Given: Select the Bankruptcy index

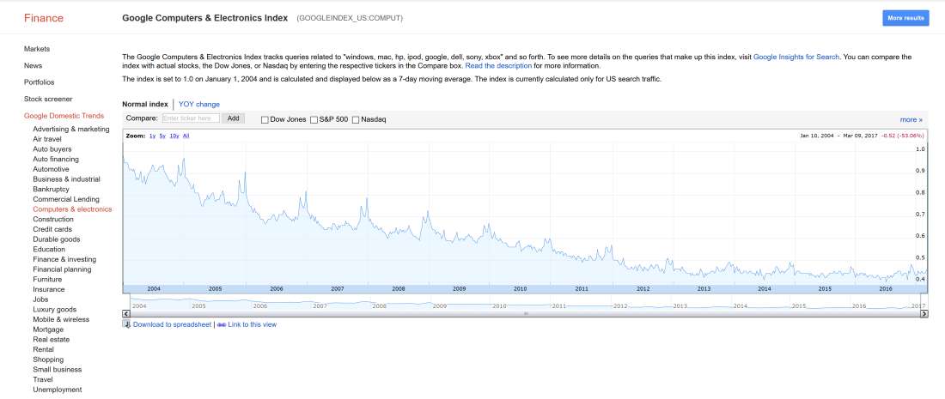Looking at the screenshot, I should 52,189.
